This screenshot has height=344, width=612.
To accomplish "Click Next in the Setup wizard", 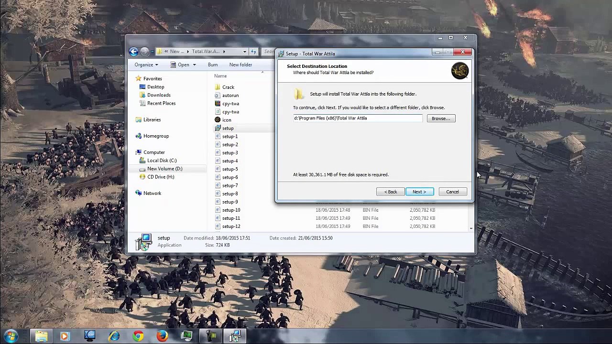I will tap(419, 192).
